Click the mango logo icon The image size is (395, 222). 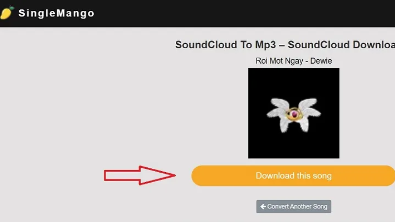tap(6, 13)
